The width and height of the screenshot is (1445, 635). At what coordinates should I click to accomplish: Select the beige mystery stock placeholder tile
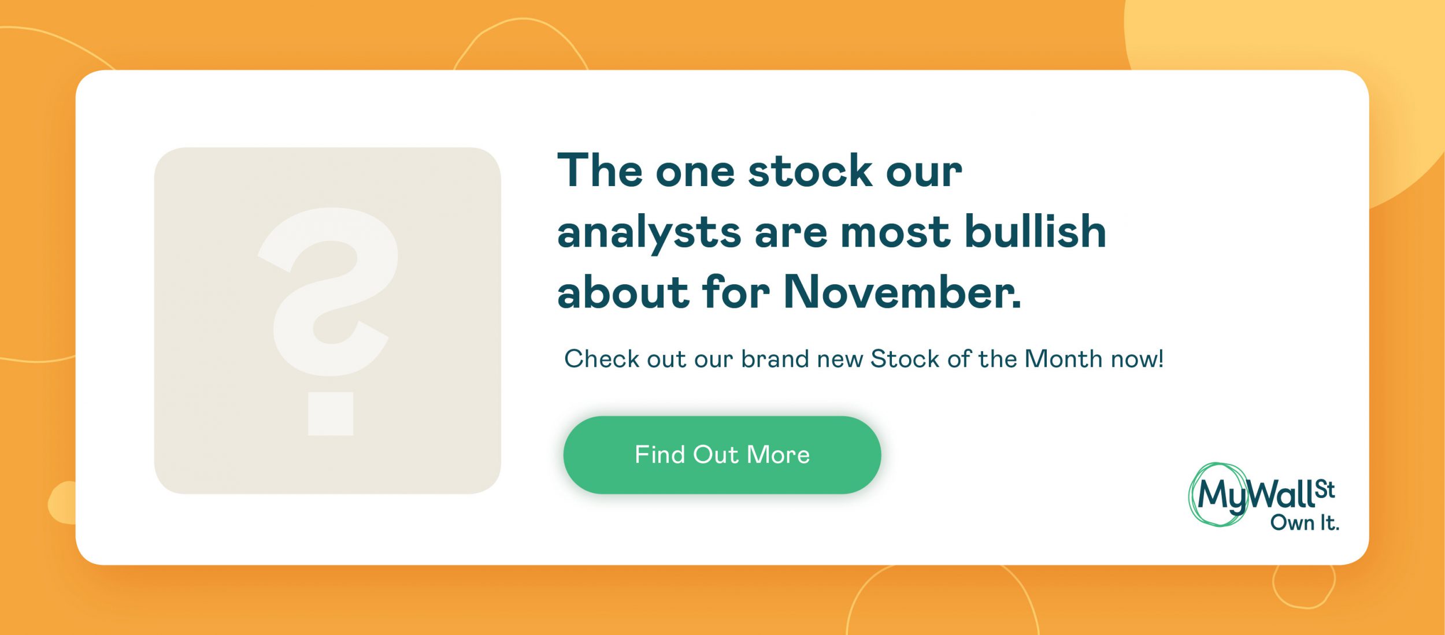[327, 321]
